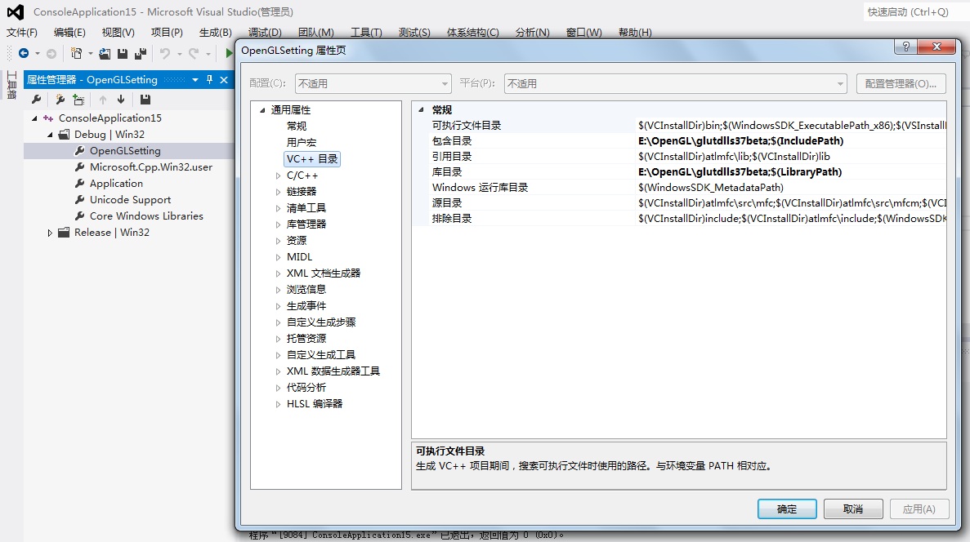Select Microsoft.Cpp.Win32.user property sheet
970x542 pixels.
(151, 167)
